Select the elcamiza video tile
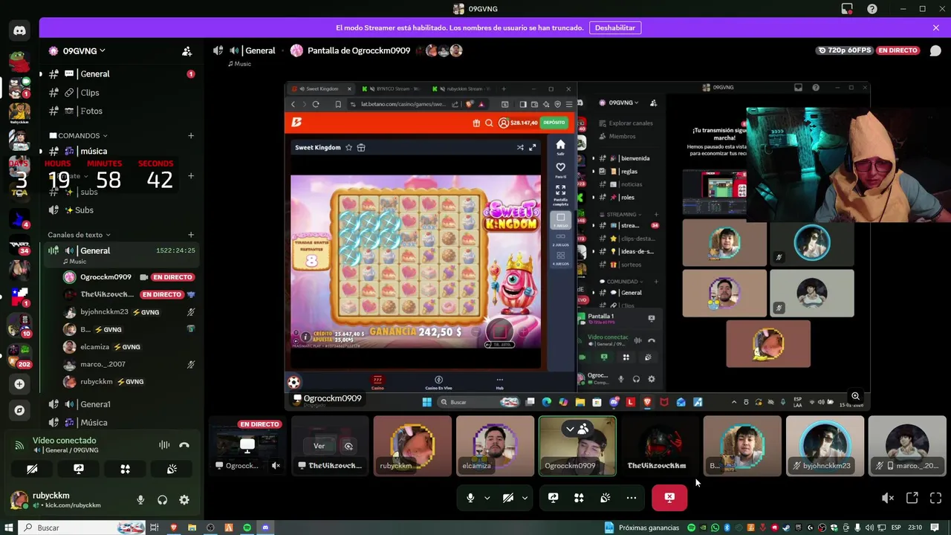 tap(495, 446)
